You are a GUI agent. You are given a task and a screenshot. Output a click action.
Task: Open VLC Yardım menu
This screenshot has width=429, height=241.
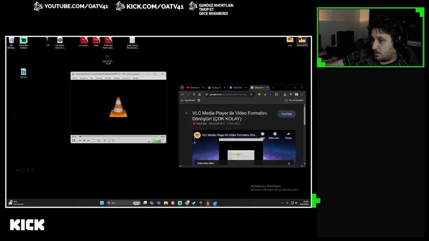(136, 78)
